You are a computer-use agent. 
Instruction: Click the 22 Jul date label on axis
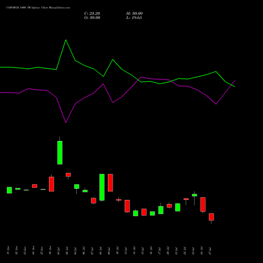[x=185, y=251]
